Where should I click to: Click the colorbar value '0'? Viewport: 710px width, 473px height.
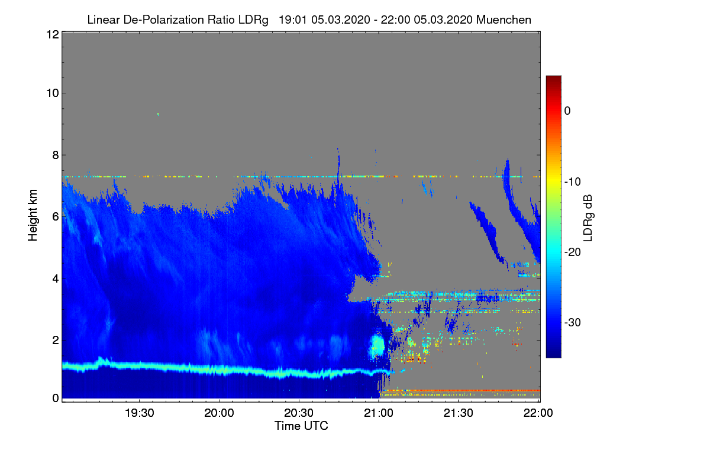pyautogui.click(x=567, y=111)
